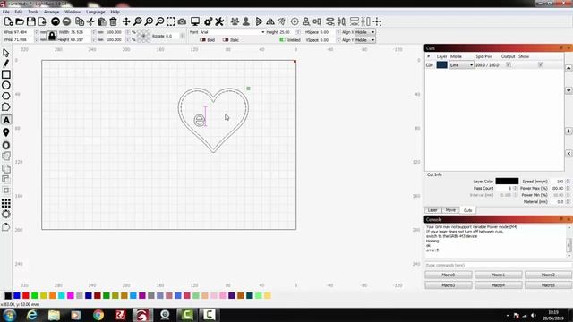Open Internet Explorer from the taskbar
573x322 pixels.
pyautogui.click(x=32, y=315)
